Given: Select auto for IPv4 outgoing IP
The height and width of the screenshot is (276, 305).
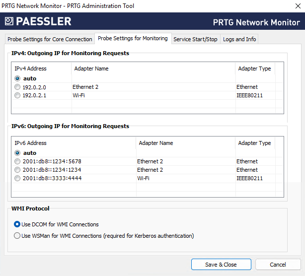Looking at the screenshot, I should click(x=17, y=78).
